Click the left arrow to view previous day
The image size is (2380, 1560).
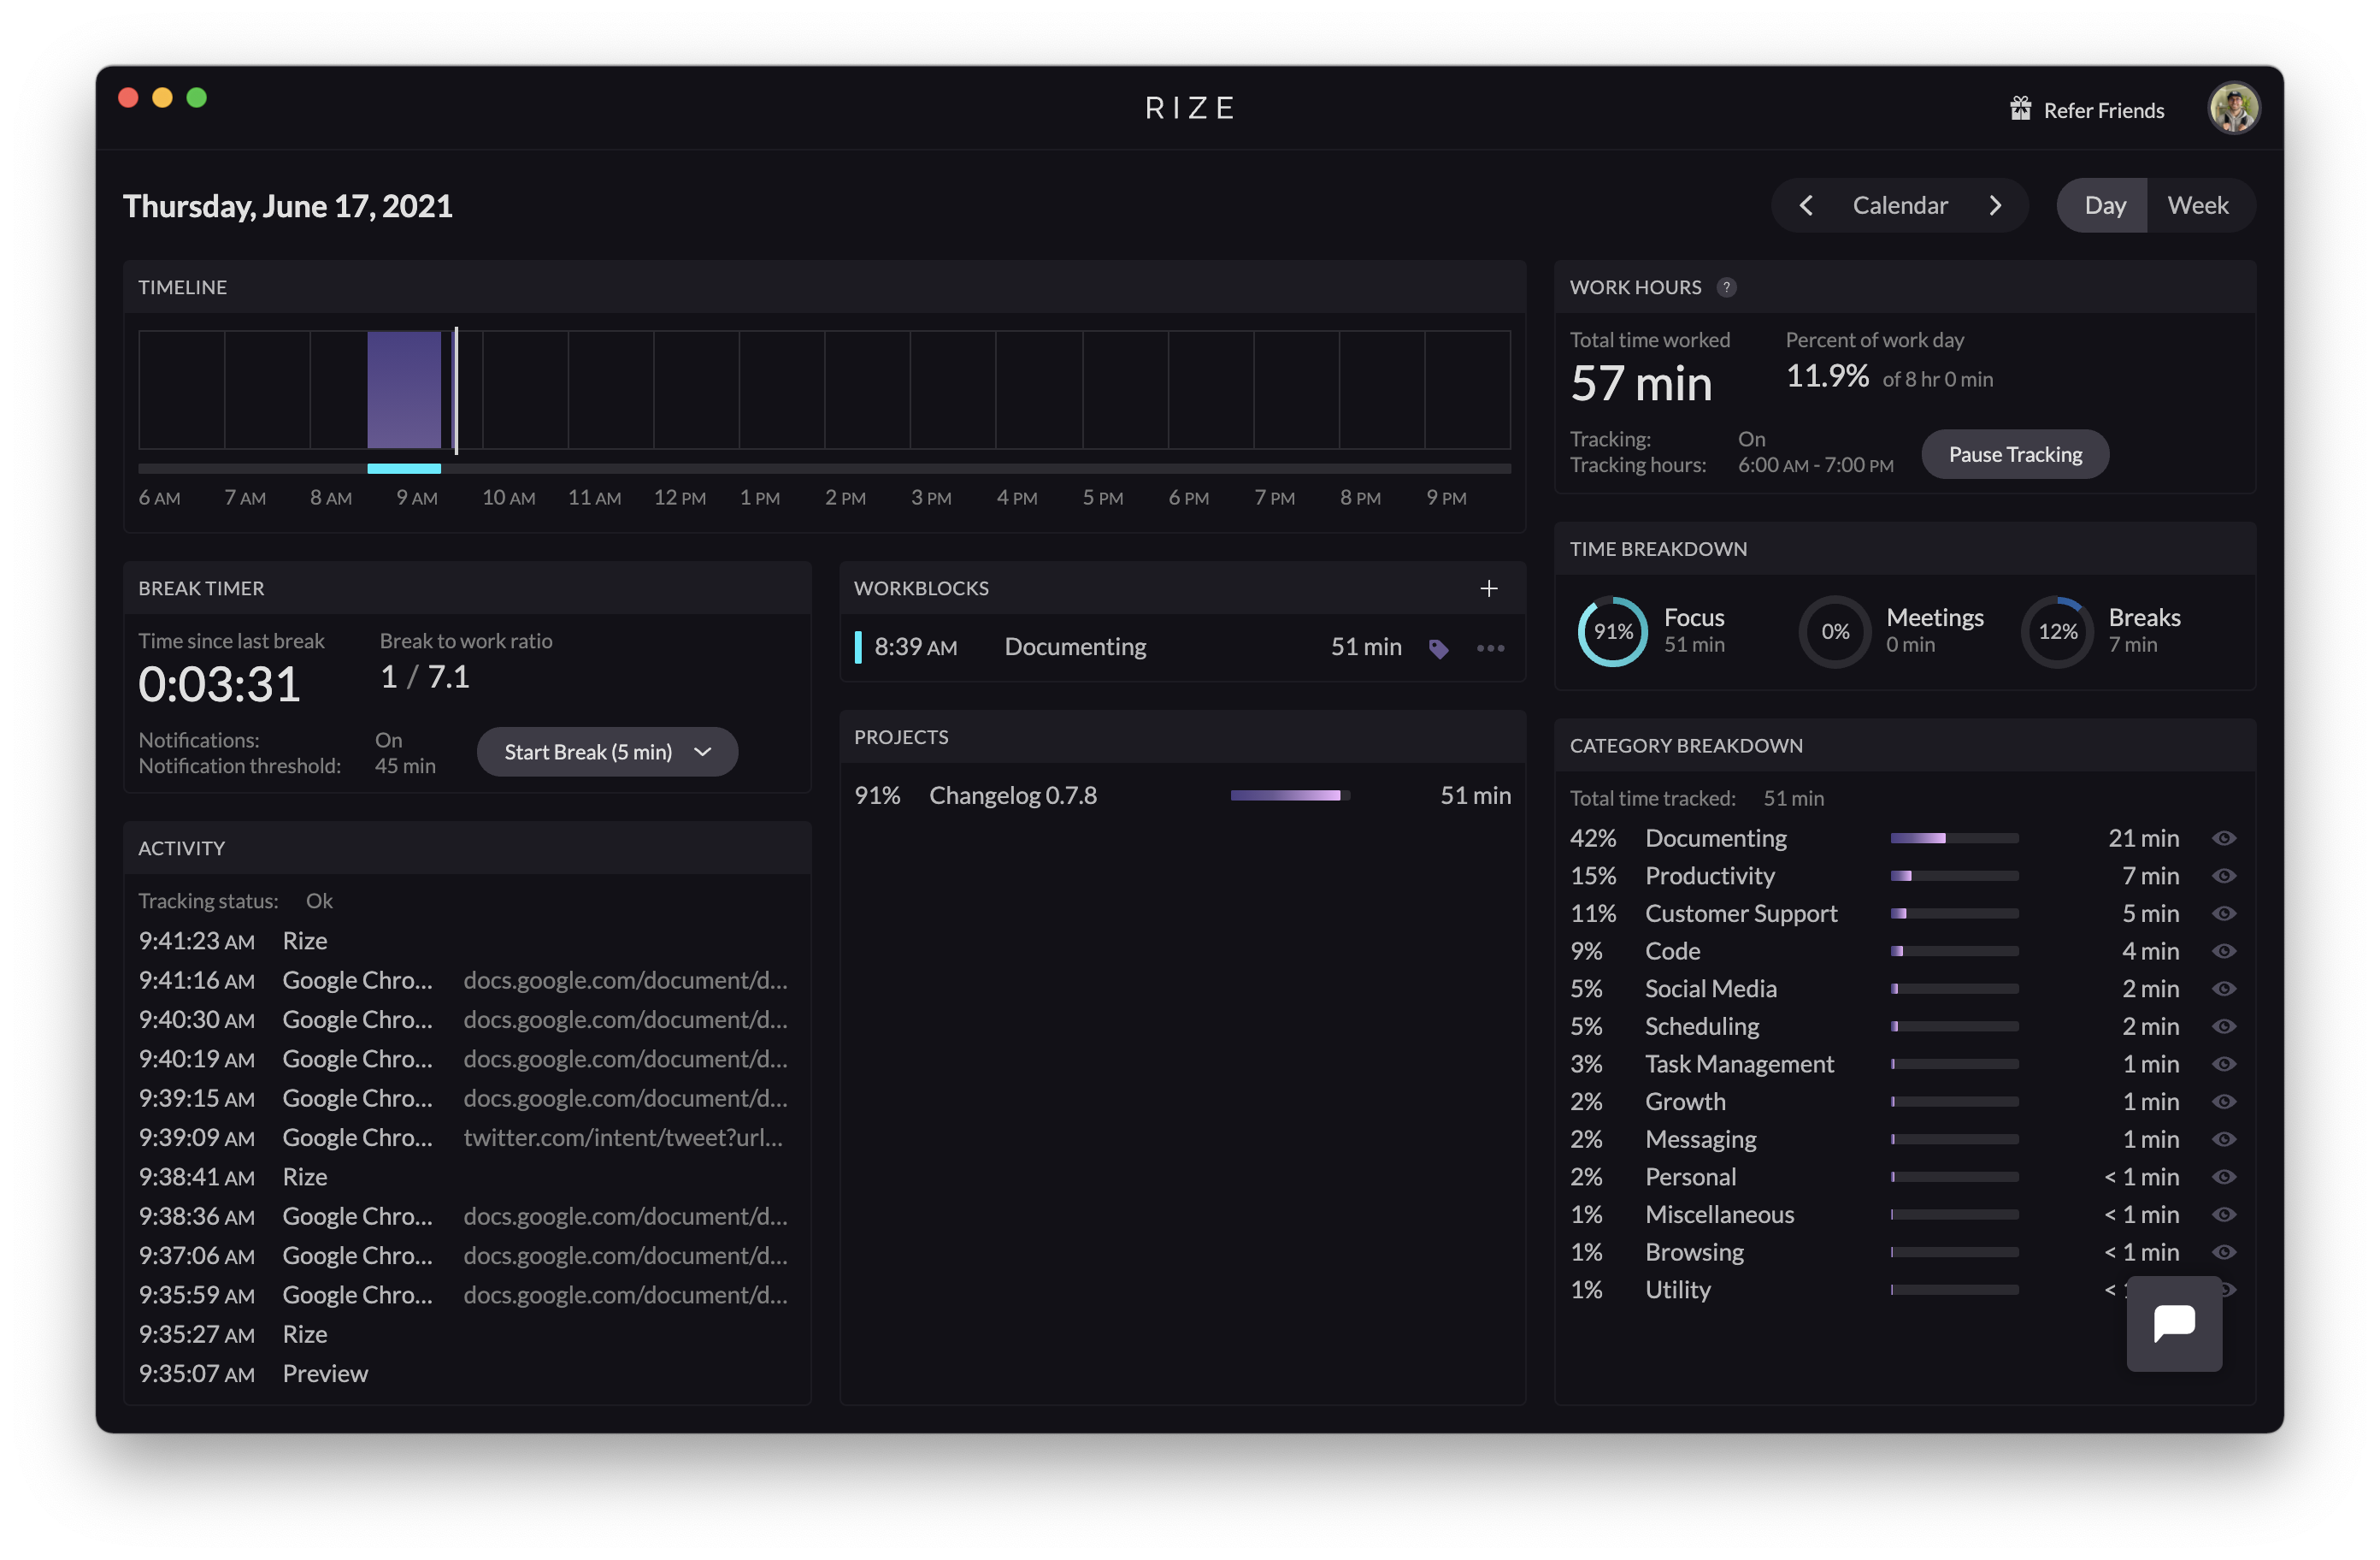tap(1806, 205)
